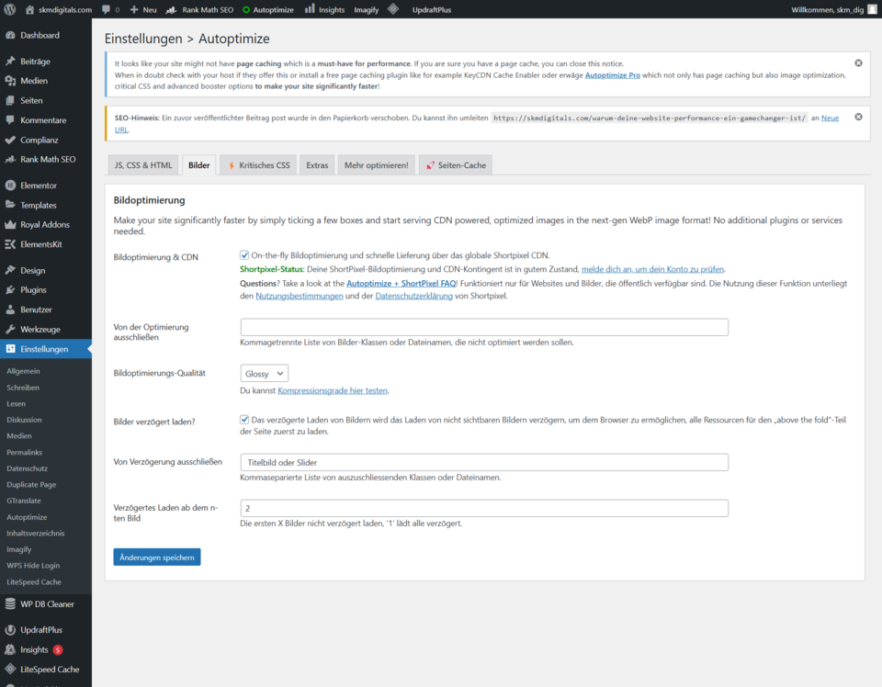Click the Elementor icon in sidebar
The image size is (882, 687).
pyautogui.click(x=10, y=186)
